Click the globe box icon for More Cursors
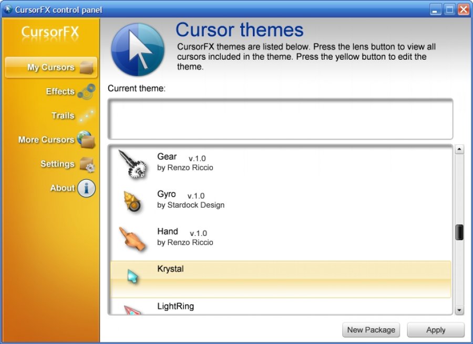This screenshot has height=344, width=473. (x=86, y=140)
